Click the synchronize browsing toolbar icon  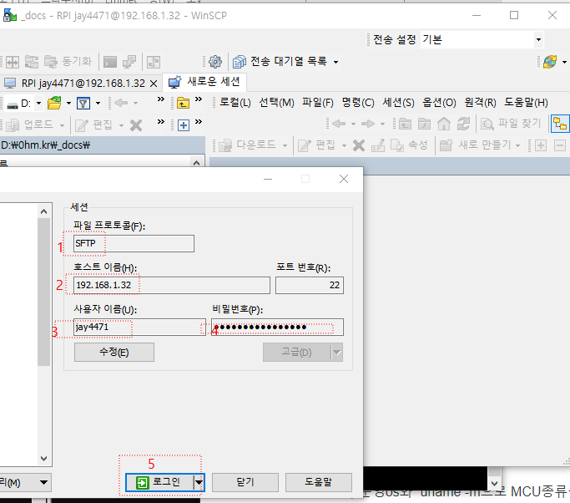point(154,62)
